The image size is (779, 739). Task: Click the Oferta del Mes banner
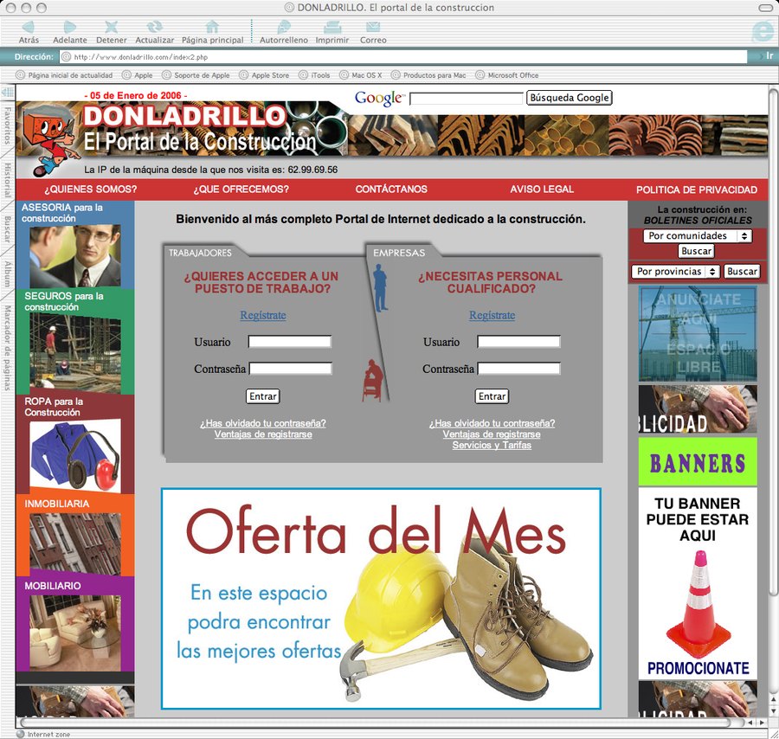coord(381,599)
